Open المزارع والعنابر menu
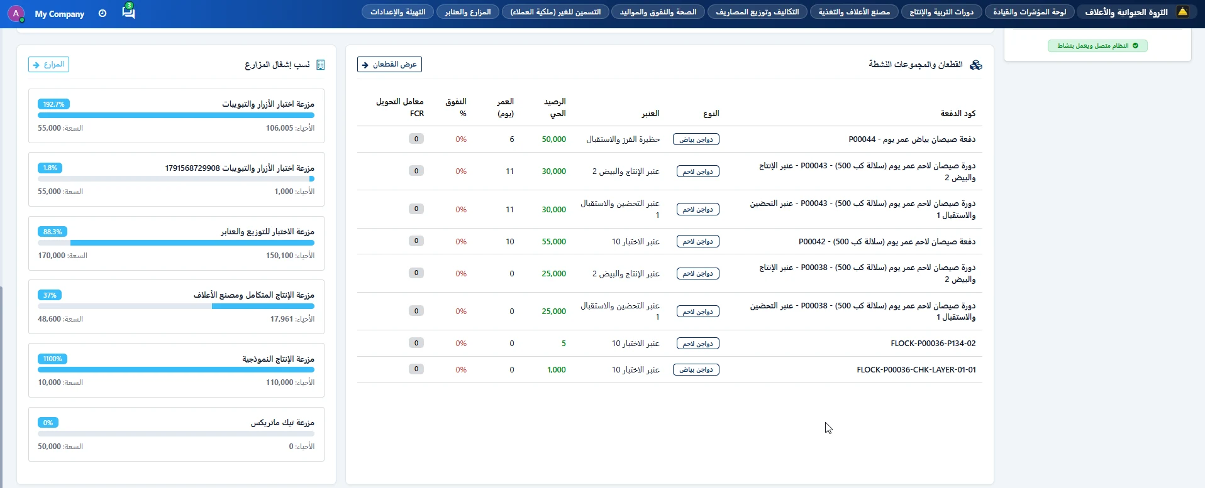Screen dimensions: 1205x488 click(468, 12)
